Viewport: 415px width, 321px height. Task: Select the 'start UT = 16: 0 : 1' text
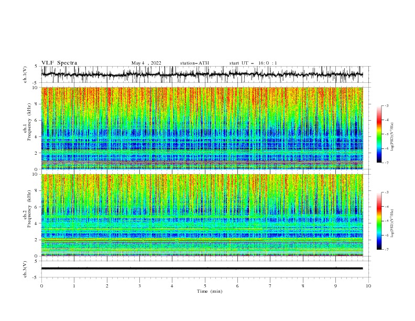click(x=253, y=63)
